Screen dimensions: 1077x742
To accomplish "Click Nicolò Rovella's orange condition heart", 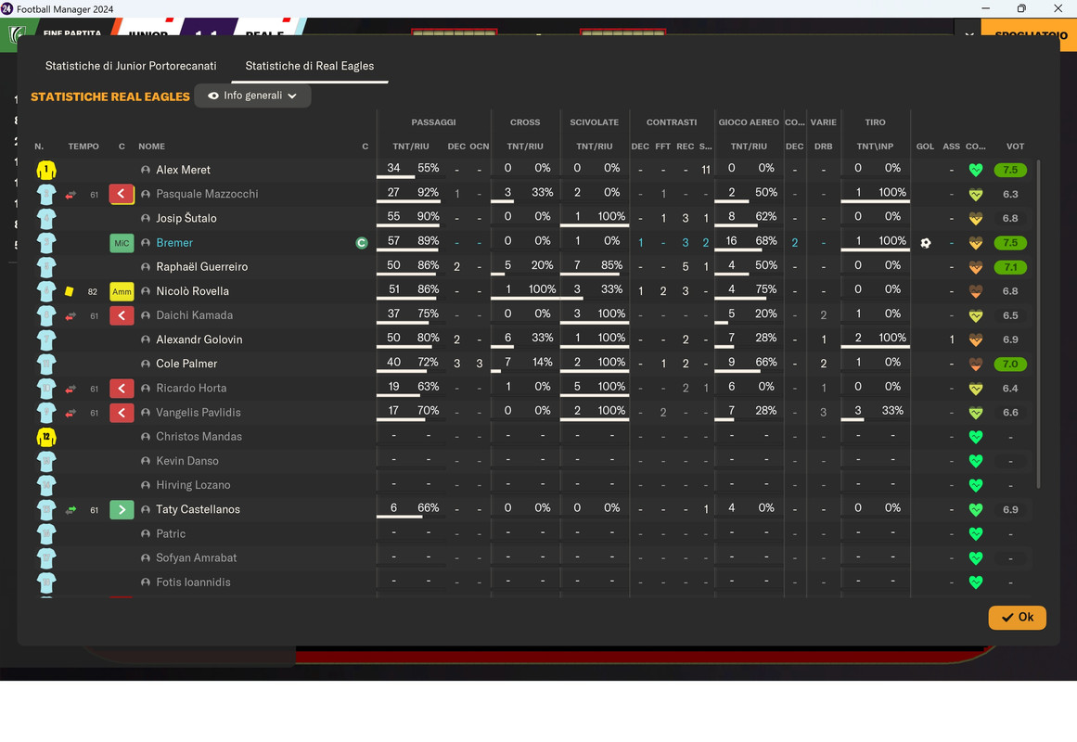I will pos(975,291).
